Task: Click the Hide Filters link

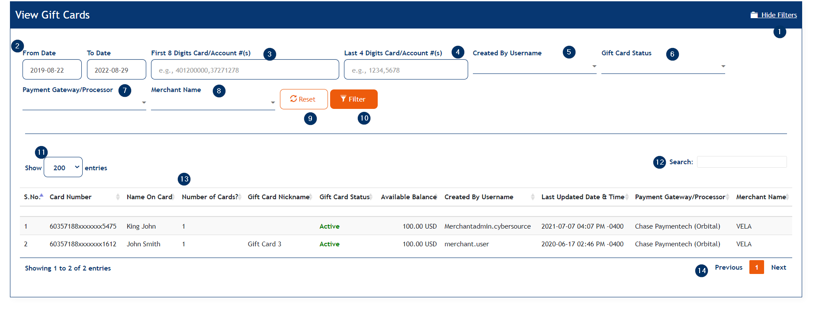Action: (778, 15)
